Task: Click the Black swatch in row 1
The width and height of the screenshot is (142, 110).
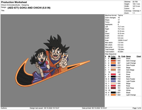Action: (x=113, y=58)
